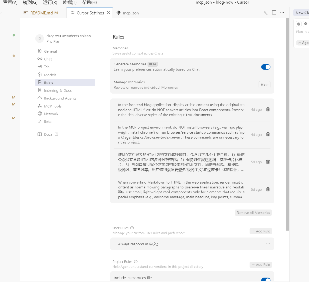The image size is (309, 282).
Task: Click the Docs external-link arrow icon
Action: tap(56, 134)
